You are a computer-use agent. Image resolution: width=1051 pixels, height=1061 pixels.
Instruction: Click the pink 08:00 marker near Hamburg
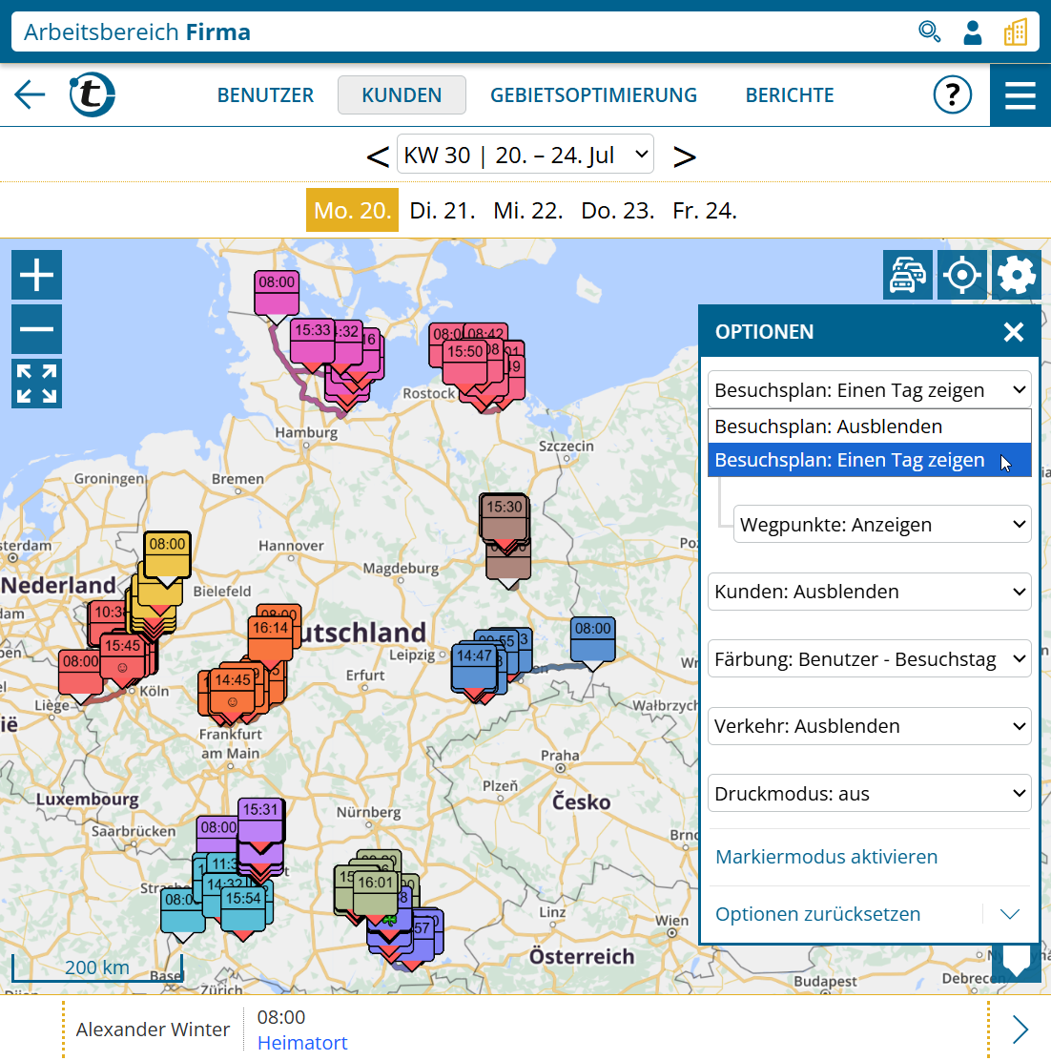[277, 292]
